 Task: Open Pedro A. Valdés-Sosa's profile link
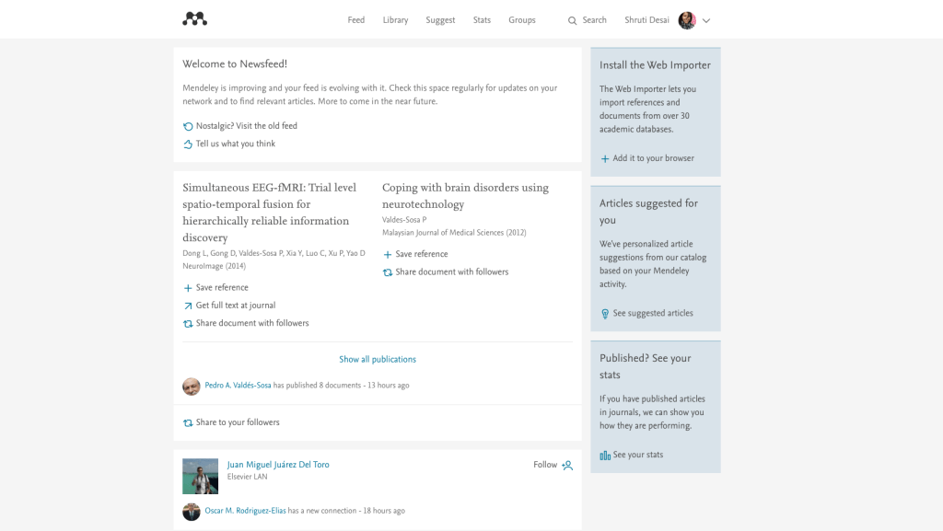tap(238, 386)
